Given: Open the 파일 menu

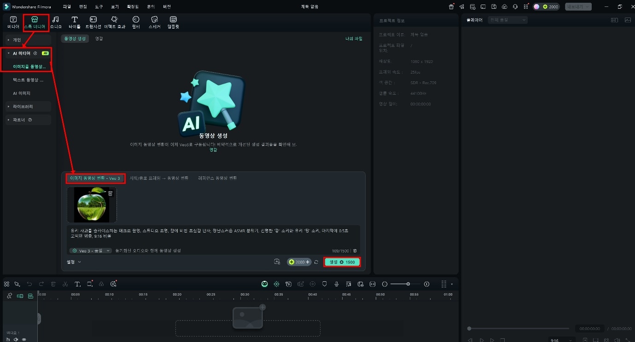Looking at the screenshot, I should pos(67,7).
